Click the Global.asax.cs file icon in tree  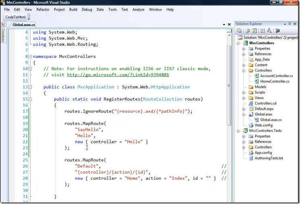(257, 120)
